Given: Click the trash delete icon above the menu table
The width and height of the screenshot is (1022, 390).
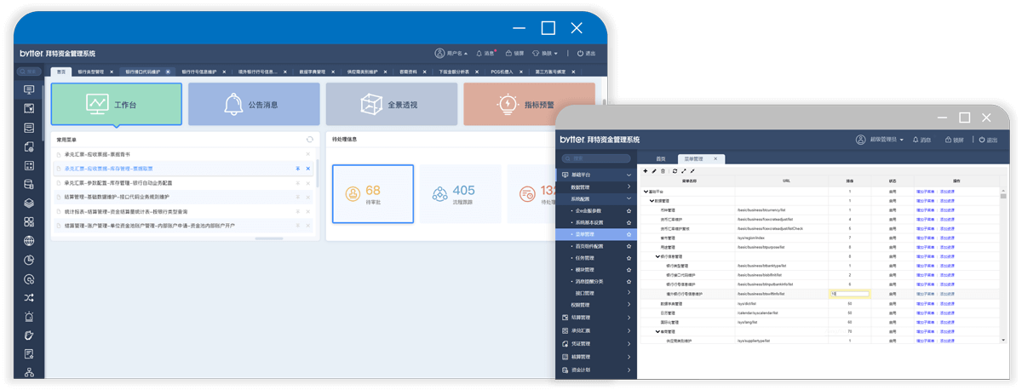Looking at the screenshot, I should point(663,171).
